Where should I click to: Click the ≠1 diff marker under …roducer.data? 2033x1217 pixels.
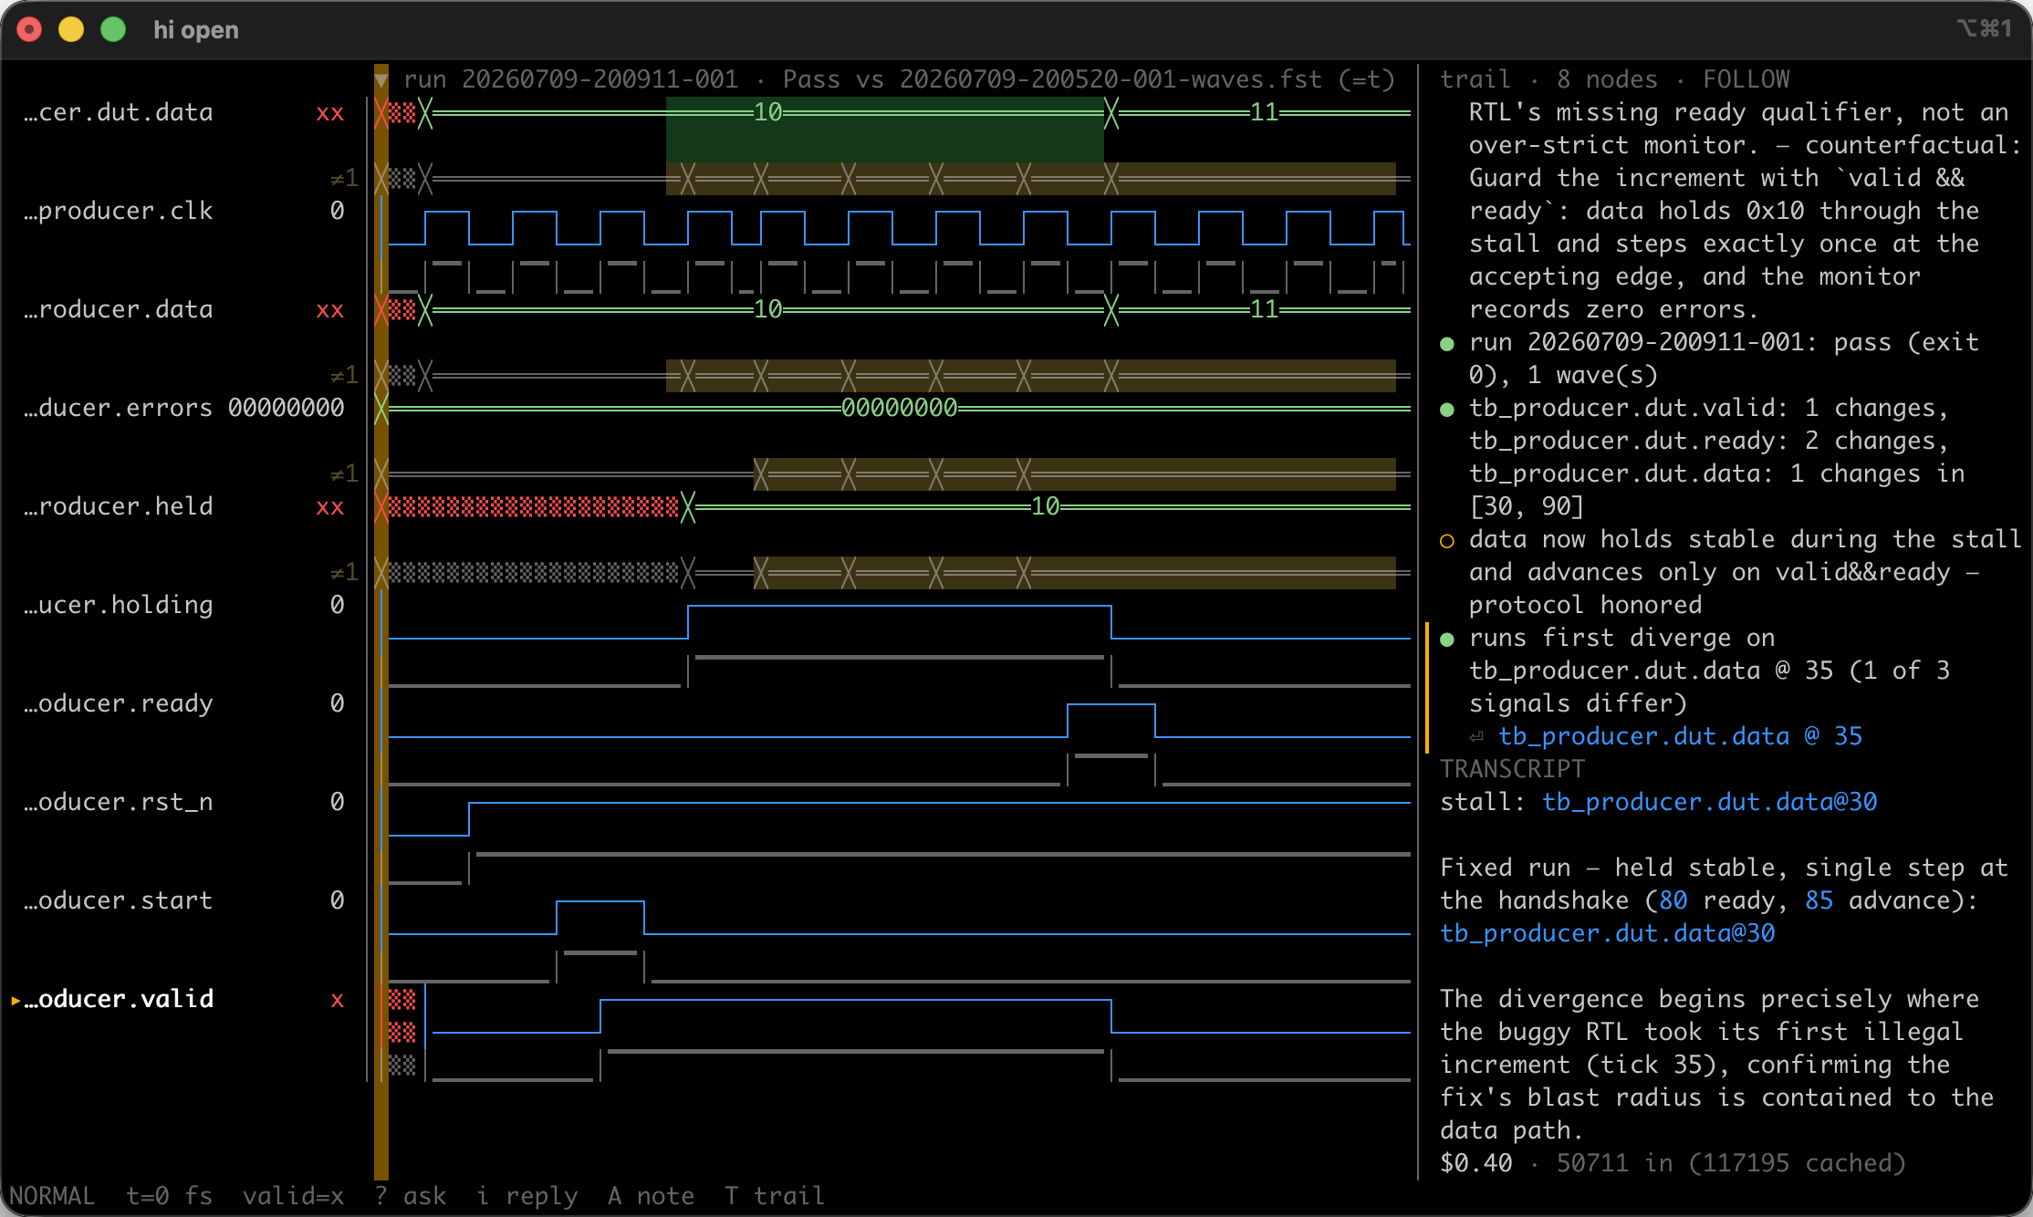click(x=344, y=376)
